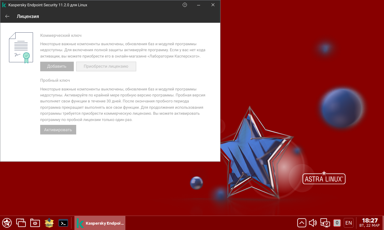
Task: Expand hidden tray icons with the up arrow
Action: (302, 223)
